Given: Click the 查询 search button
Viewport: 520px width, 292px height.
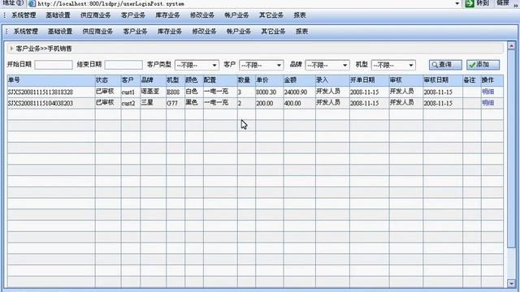Looking at the screenshot, I should pos(445,65).
